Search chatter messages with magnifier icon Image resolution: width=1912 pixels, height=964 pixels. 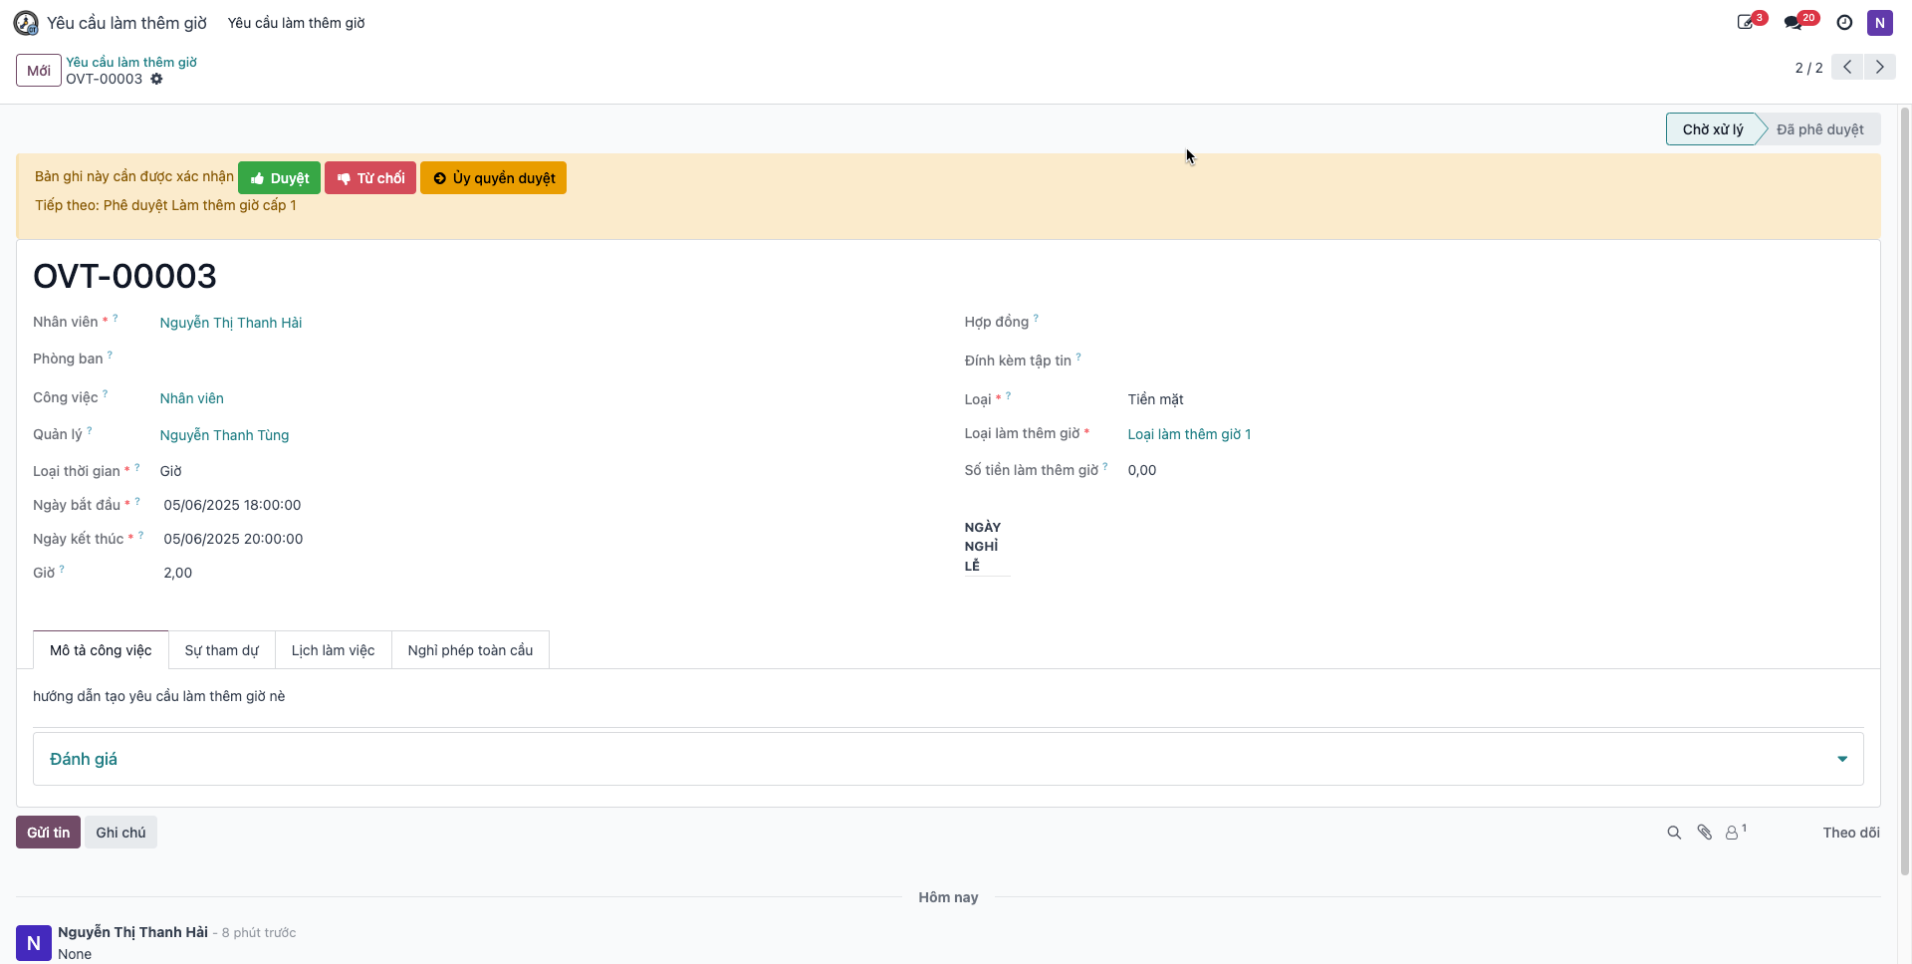(x=1674, y=833)
